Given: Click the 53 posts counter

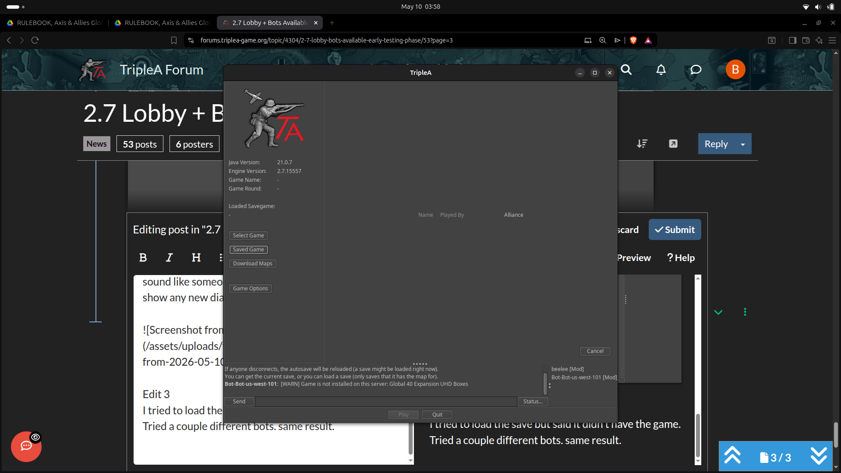Looking at the screenshot, I should tap(140, 144).
